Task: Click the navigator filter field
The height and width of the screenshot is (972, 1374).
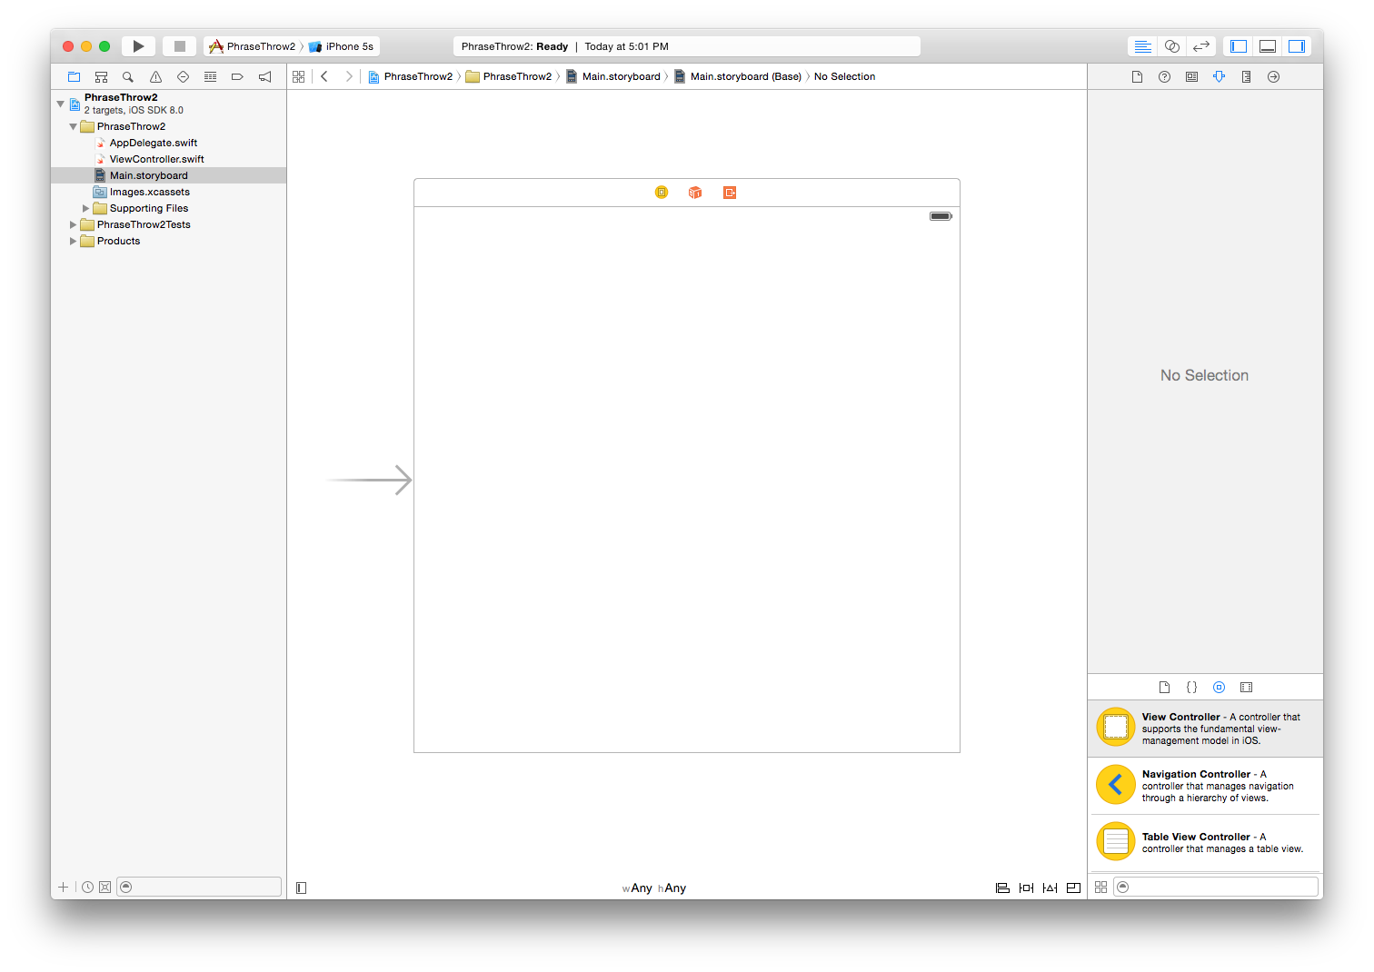Action: 199,888
